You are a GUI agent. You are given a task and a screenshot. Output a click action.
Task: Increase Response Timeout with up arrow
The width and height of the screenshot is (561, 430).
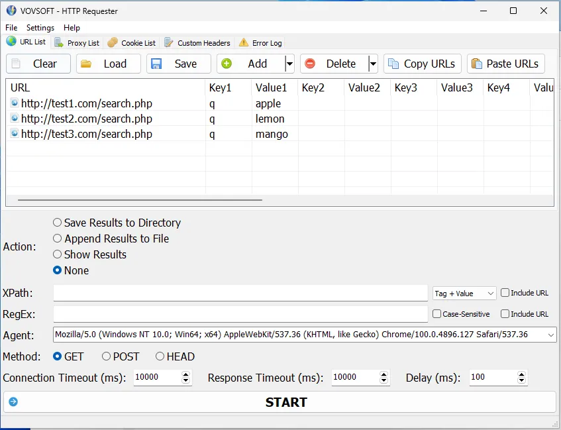[383, 374]
